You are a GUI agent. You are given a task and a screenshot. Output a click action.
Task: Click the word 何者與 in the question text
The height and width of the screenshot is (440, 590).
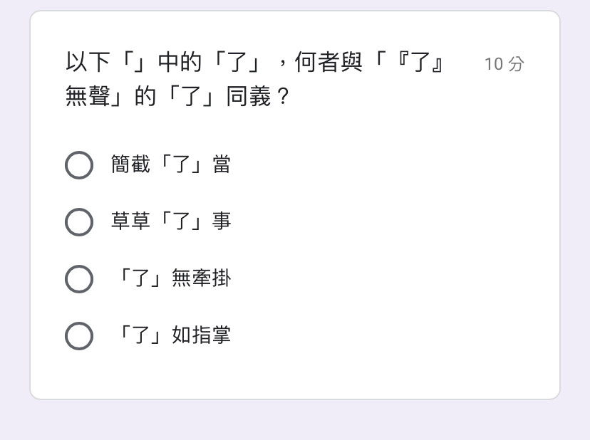click(x=328, y=62)
